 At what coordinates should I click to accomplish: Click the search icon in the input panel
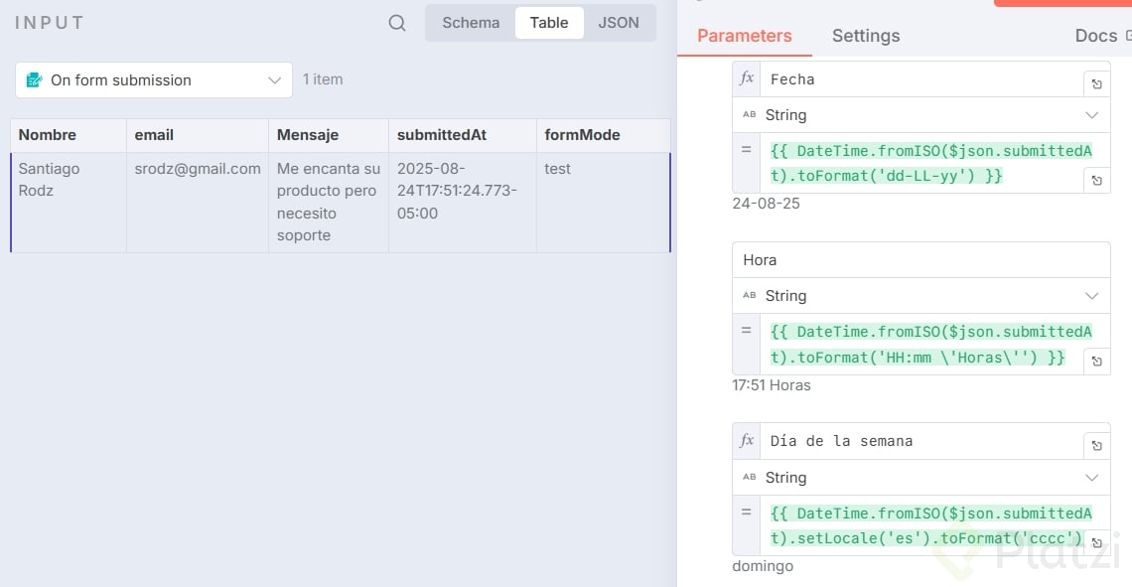[x=397, y=23]
